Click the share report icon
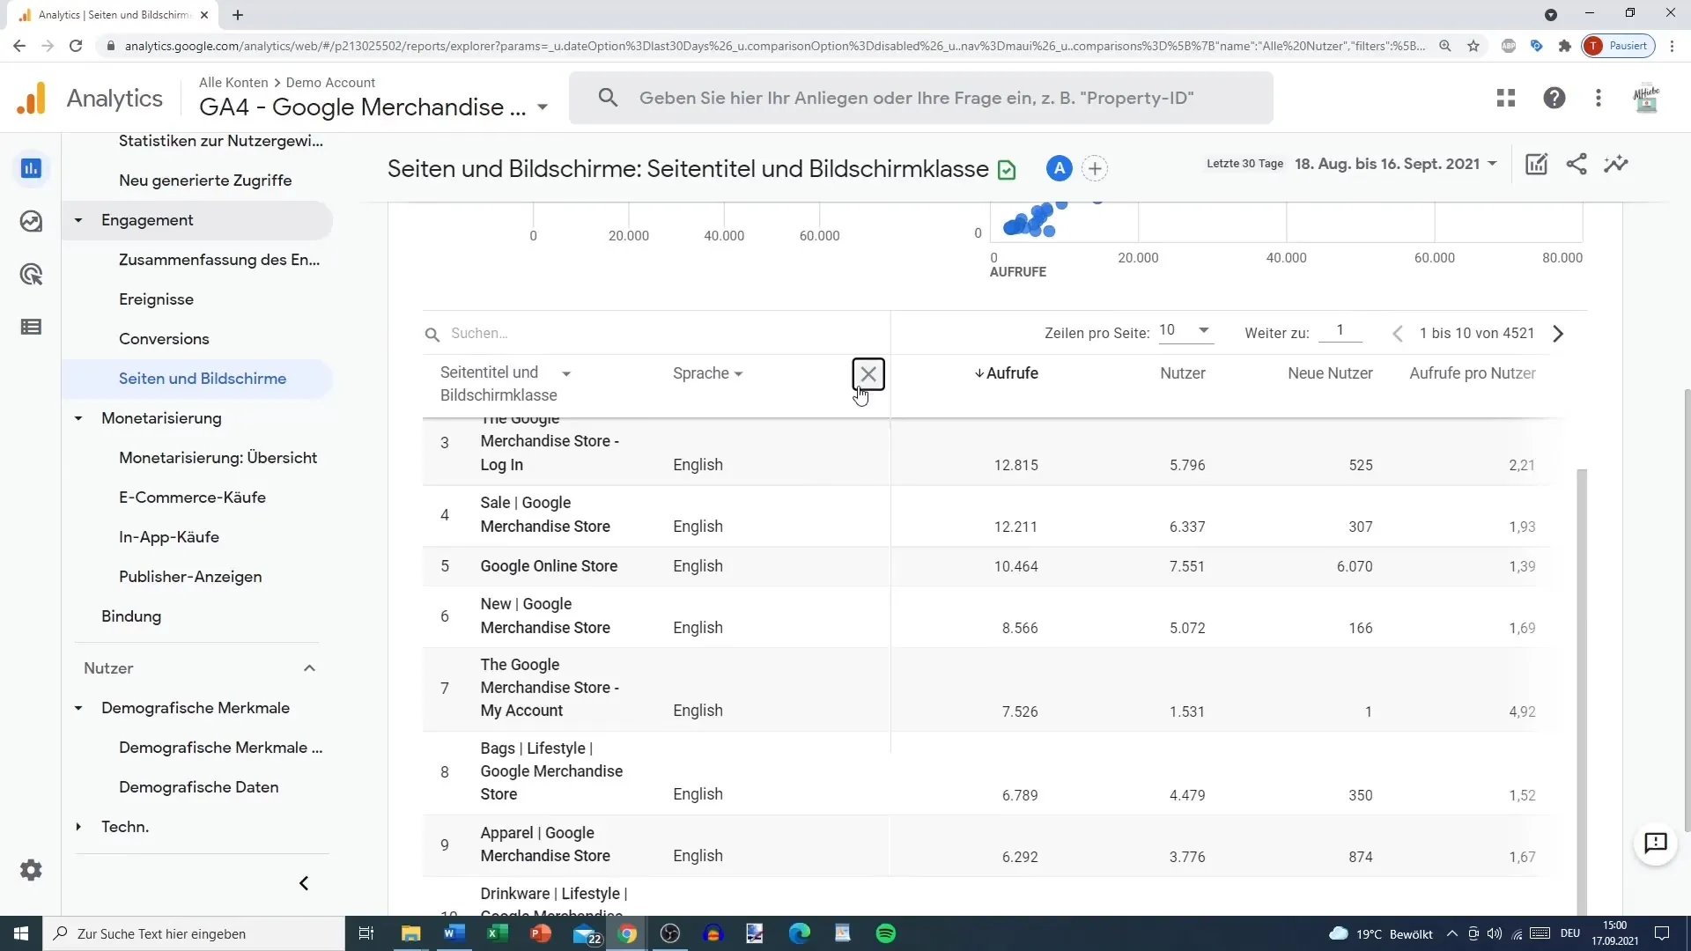 pos(1577,164)
